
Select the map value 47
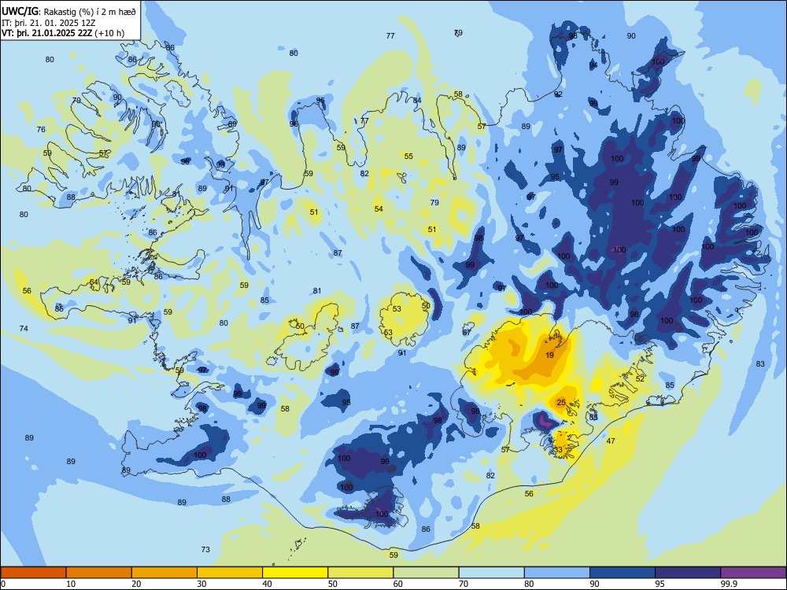(x=611, y=441)
